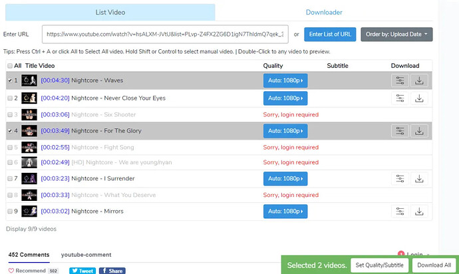Open settings sliders icon for Nightcore - Mirrors

(400, 211)
